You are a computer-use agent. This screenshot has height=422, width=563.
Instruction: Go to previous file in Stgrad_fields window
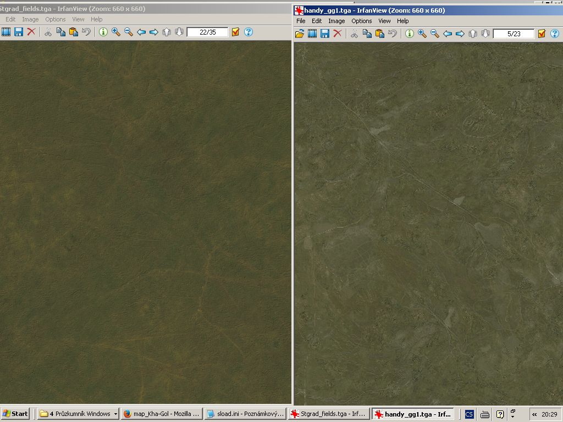point(141,32)
